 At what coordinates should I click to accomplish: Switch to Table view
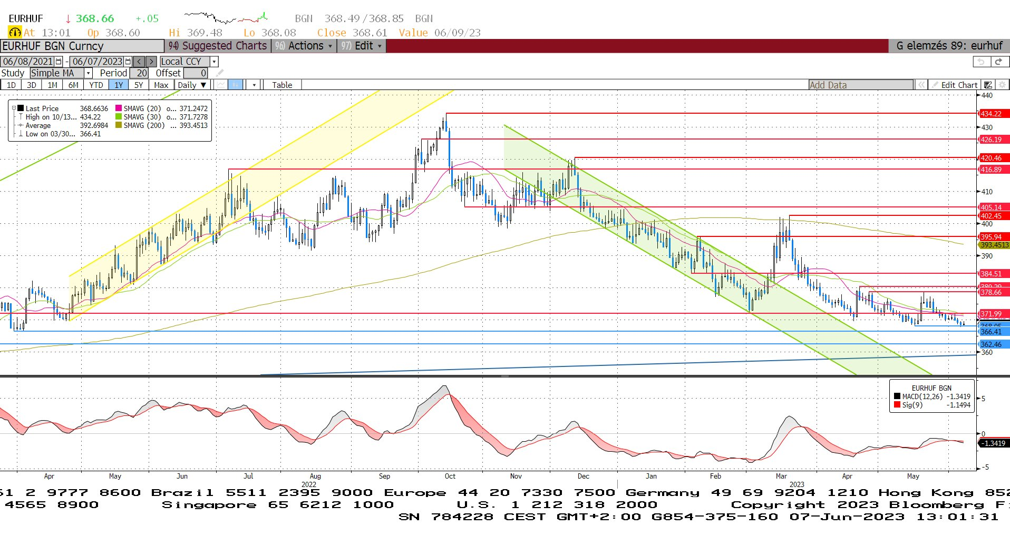click(282, 85)
